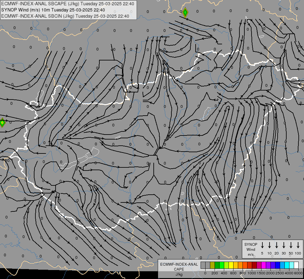Pick the white swatch at legend end

[x=296, y=265]
